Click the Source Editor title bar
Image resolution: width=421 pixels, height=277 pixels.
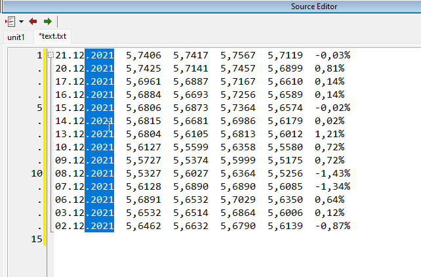(x=314, y=7)
